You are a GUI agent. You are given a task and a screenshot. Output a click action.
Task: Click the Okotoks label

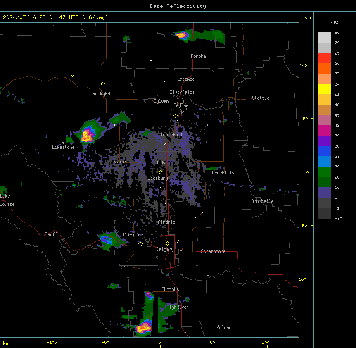[170, 289]
